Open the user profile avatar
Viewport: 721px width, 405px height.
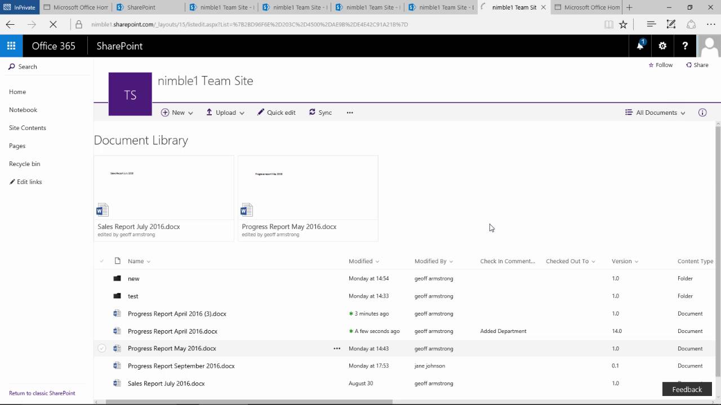[709, 46]
